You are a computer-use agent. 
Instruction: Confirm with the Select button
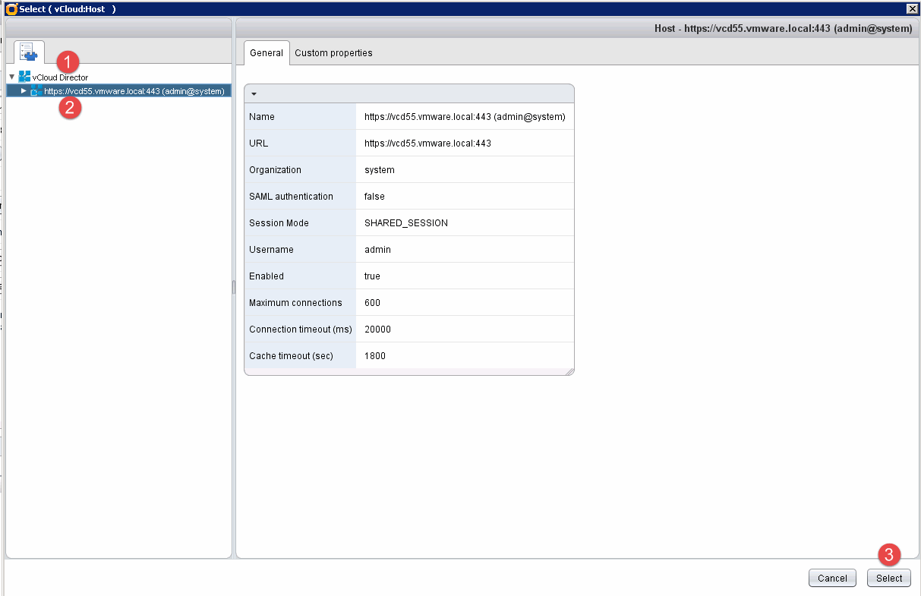click(888, 578)
